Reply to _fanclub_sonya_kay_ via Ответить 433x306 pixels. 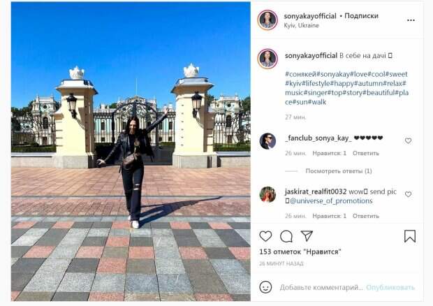point(366,153)
